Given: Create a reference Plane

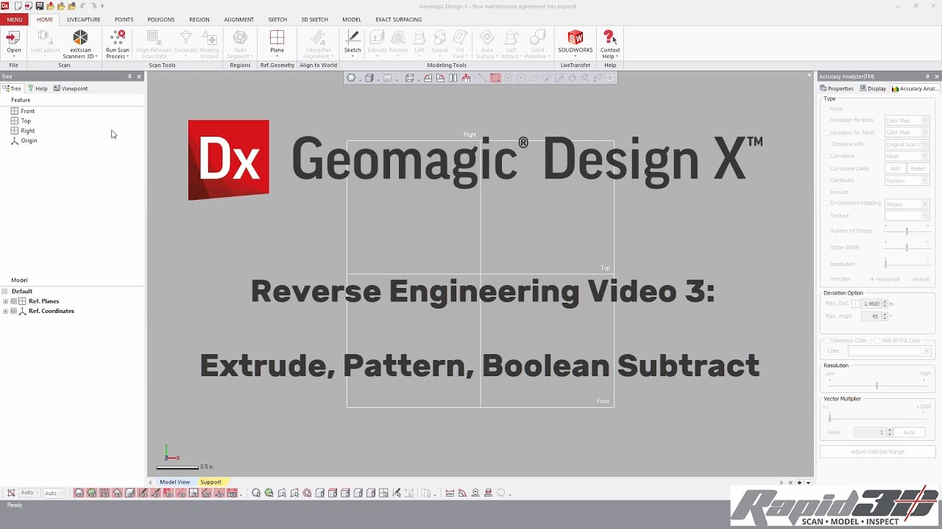Looking at the screenshot, I should [x=277, y=43].
